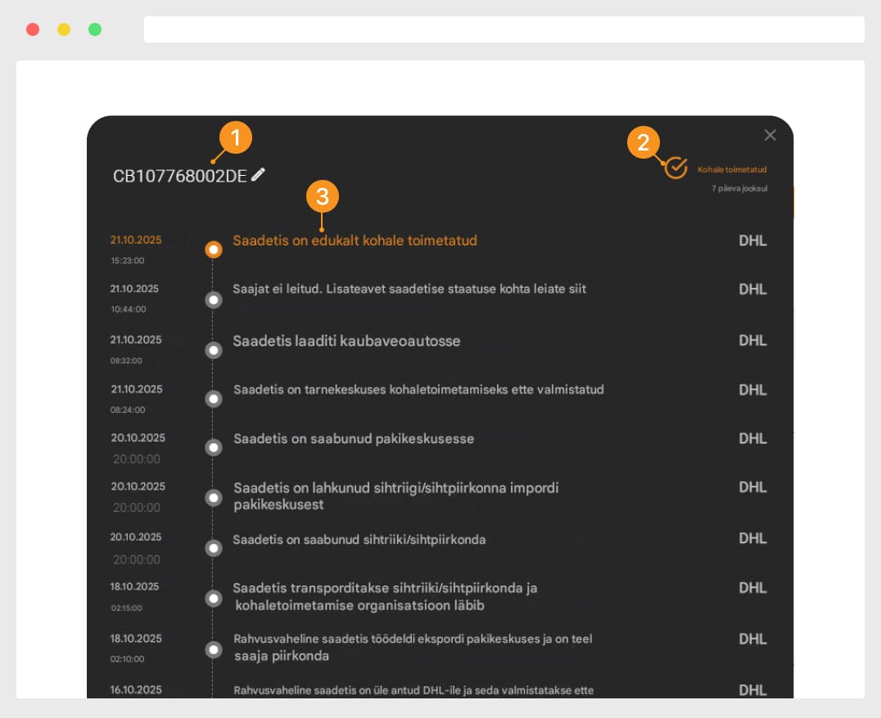Select timeline marker for "Saajat ei leitud" event
This screenshot has width=881, height=718.
click(214, 300)
